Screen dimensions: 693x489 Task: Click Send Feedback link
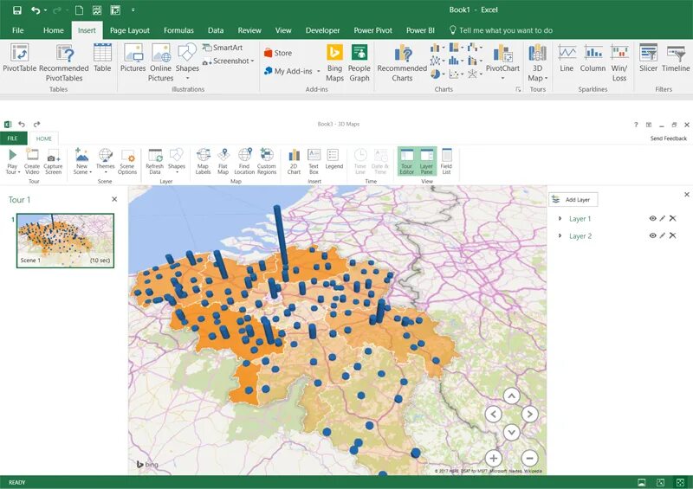coord(668,138)
